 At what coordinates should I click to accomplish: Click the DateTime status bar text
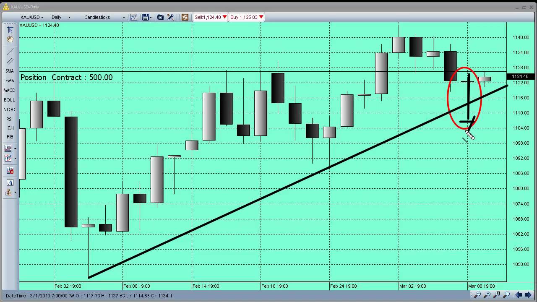point(89,296)
